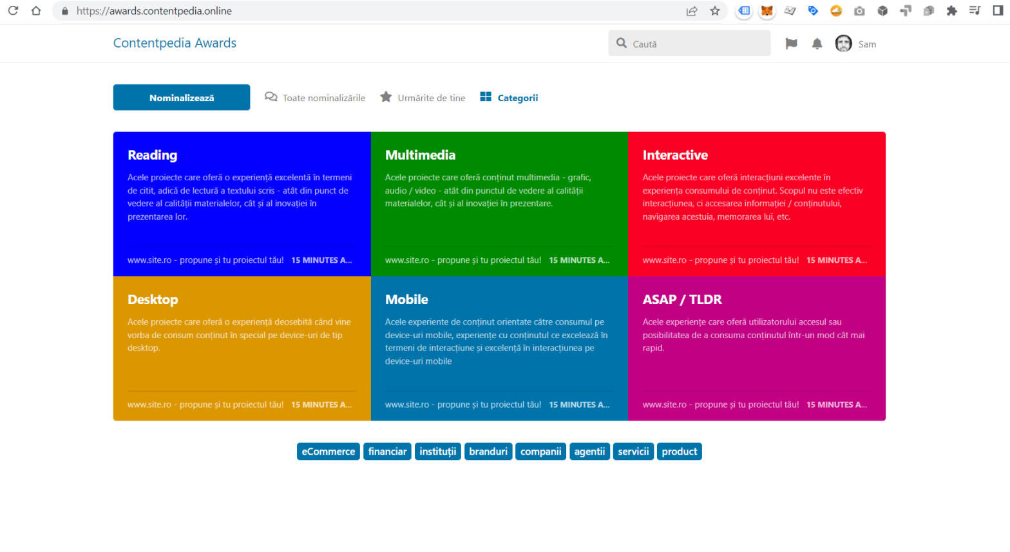This screenshot has width=1010, height=552.
Task: Open the Extensions puzzle piece menu
Action: pos(951,11)
